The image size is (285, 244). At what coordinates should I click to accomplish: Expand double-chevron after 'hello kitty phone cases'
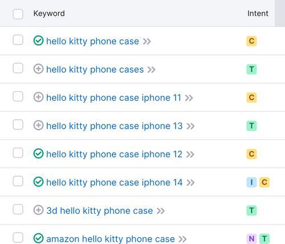[x=151, y=70]
